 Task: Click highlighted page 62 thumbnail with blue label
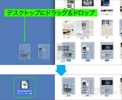pos(88,51)
